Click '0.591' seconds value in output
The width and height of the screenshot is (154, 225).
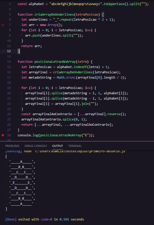64,219
